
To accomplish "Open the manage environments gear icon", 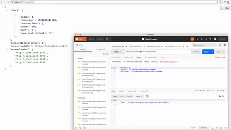I will click(225, 45).
